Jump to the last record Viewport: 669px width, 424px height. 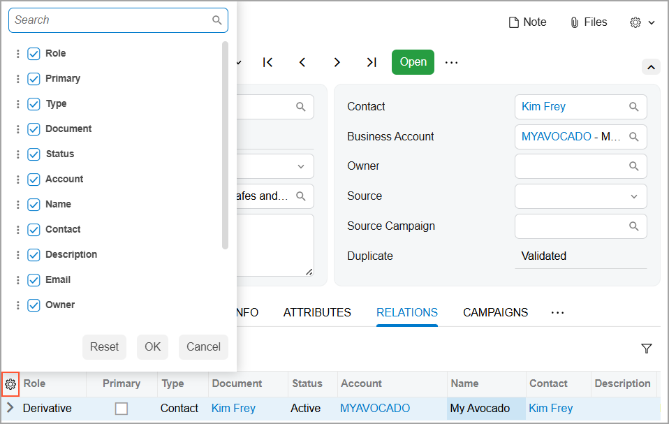point(372,62)
